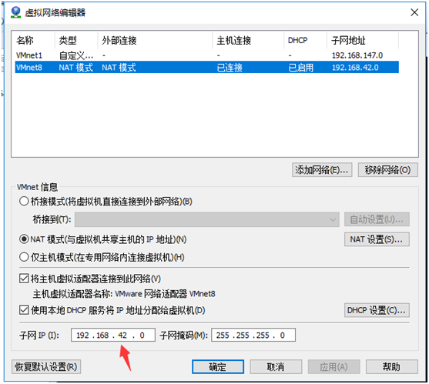Image resolution: width=429 pixels, height=384 pixels.
Task: Click the 主机连接 column header
Action: [x=234, y=41]
